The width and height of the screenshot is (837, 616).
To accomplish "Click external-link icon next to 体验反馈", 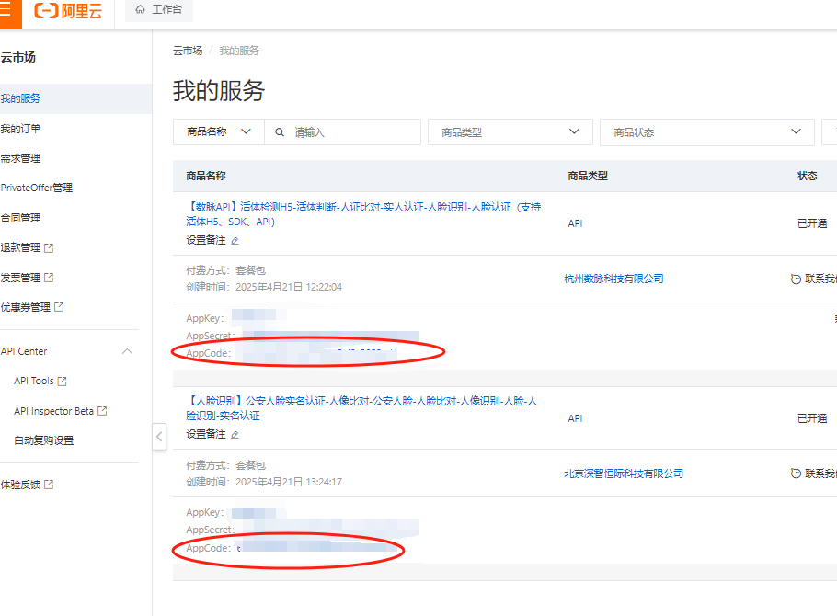I will (x=49, y=485).
